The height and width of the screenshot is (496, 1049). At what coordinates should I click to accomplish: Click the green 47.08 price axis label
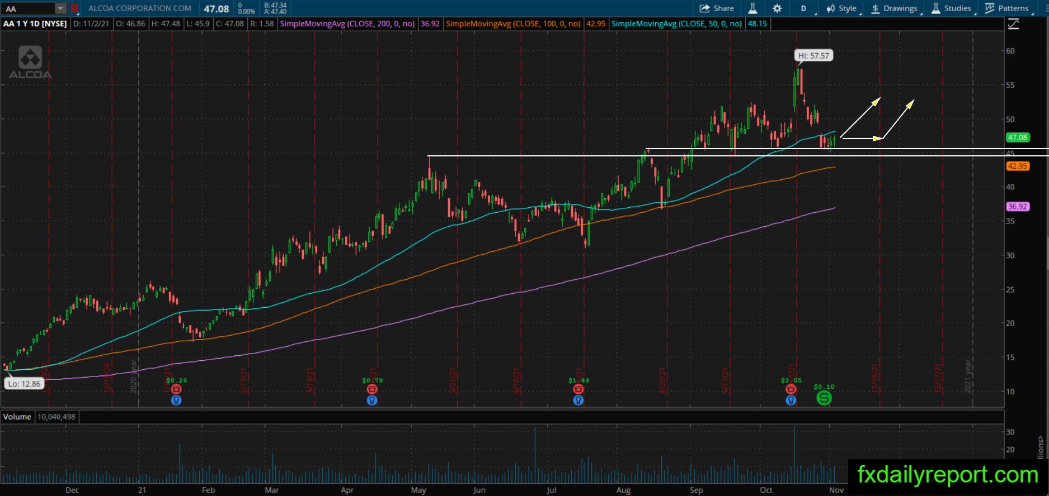[x=1018, y=137]
